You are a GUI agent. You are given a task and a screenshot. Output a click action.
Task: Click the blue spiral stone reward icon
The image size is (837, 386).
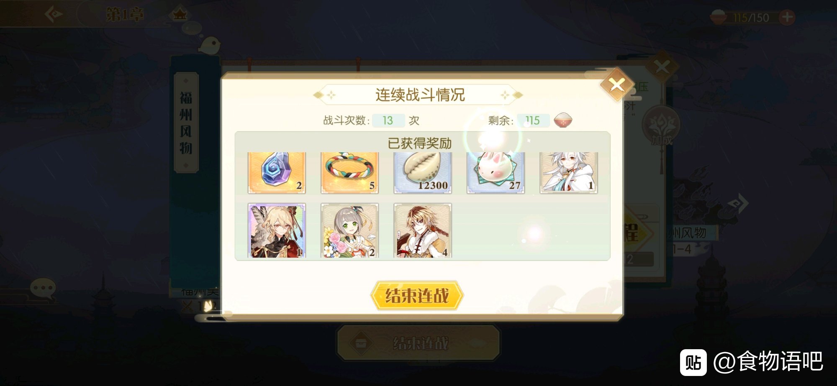(x=277, y=173)
